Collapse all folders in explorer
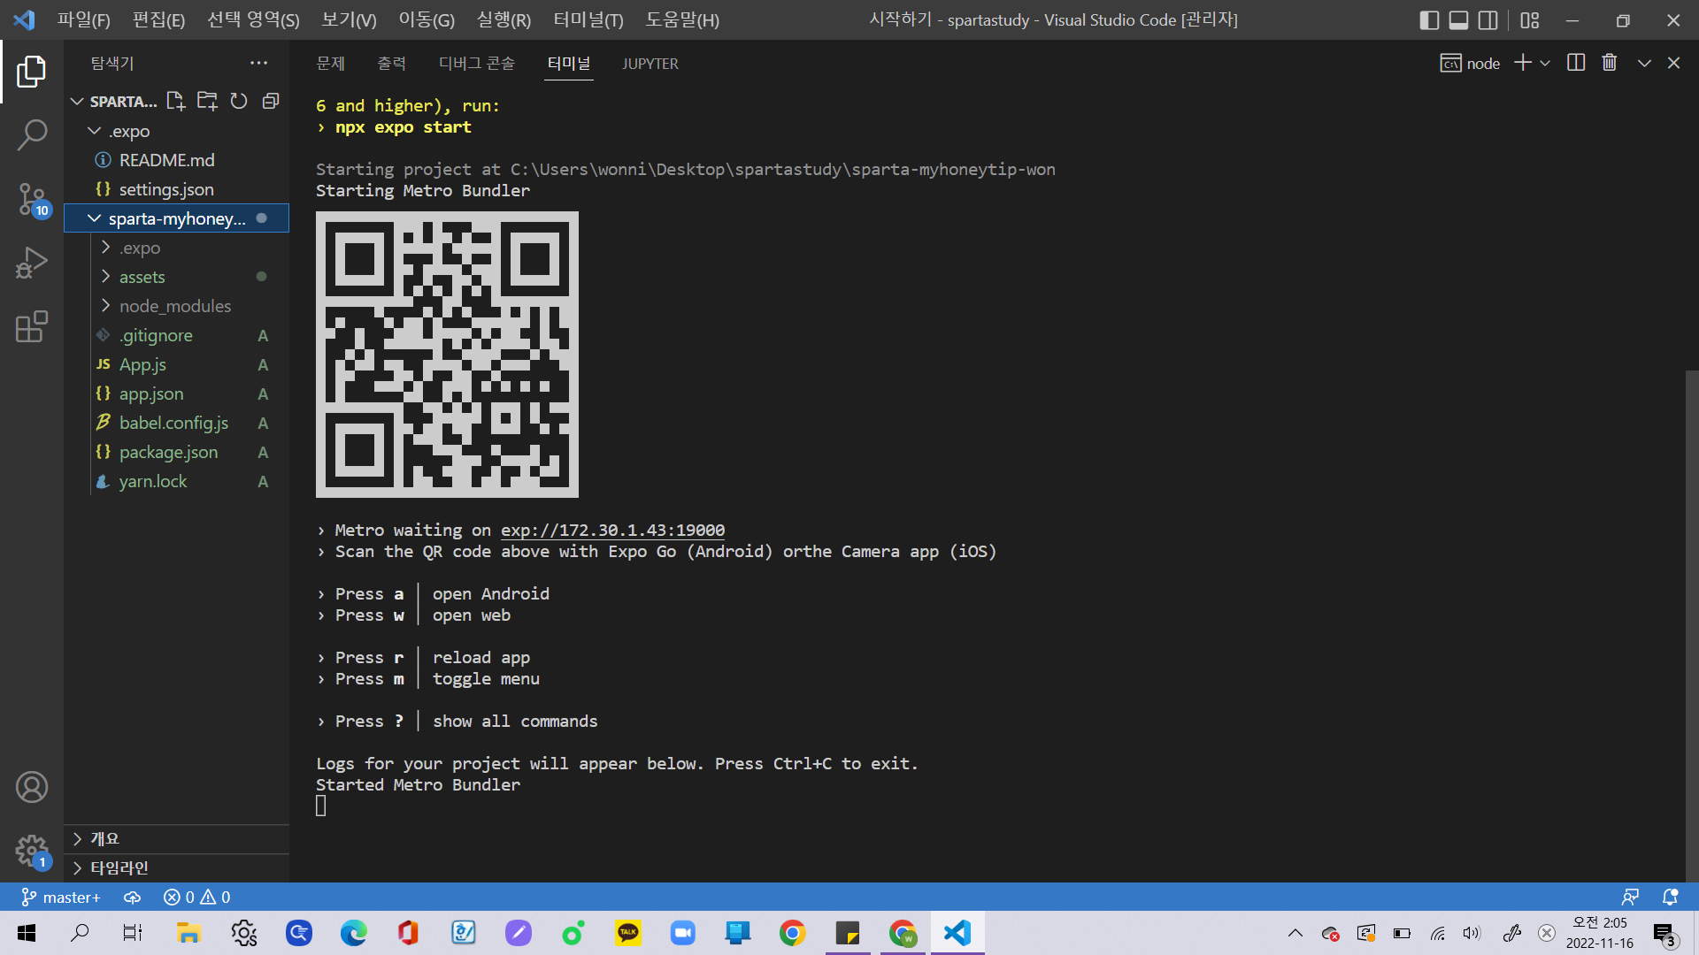Viewport: 1699px width, 955px height. point(271,101)
